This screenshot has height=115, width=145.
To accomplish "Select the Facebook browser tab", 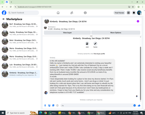I will tap(7, 2).
